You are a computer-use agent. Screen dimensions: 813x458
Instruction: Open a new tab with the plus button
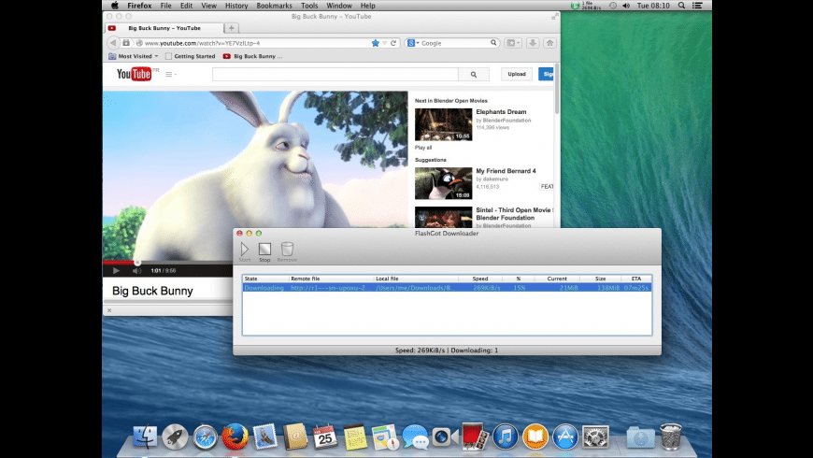tap(232, 28)
